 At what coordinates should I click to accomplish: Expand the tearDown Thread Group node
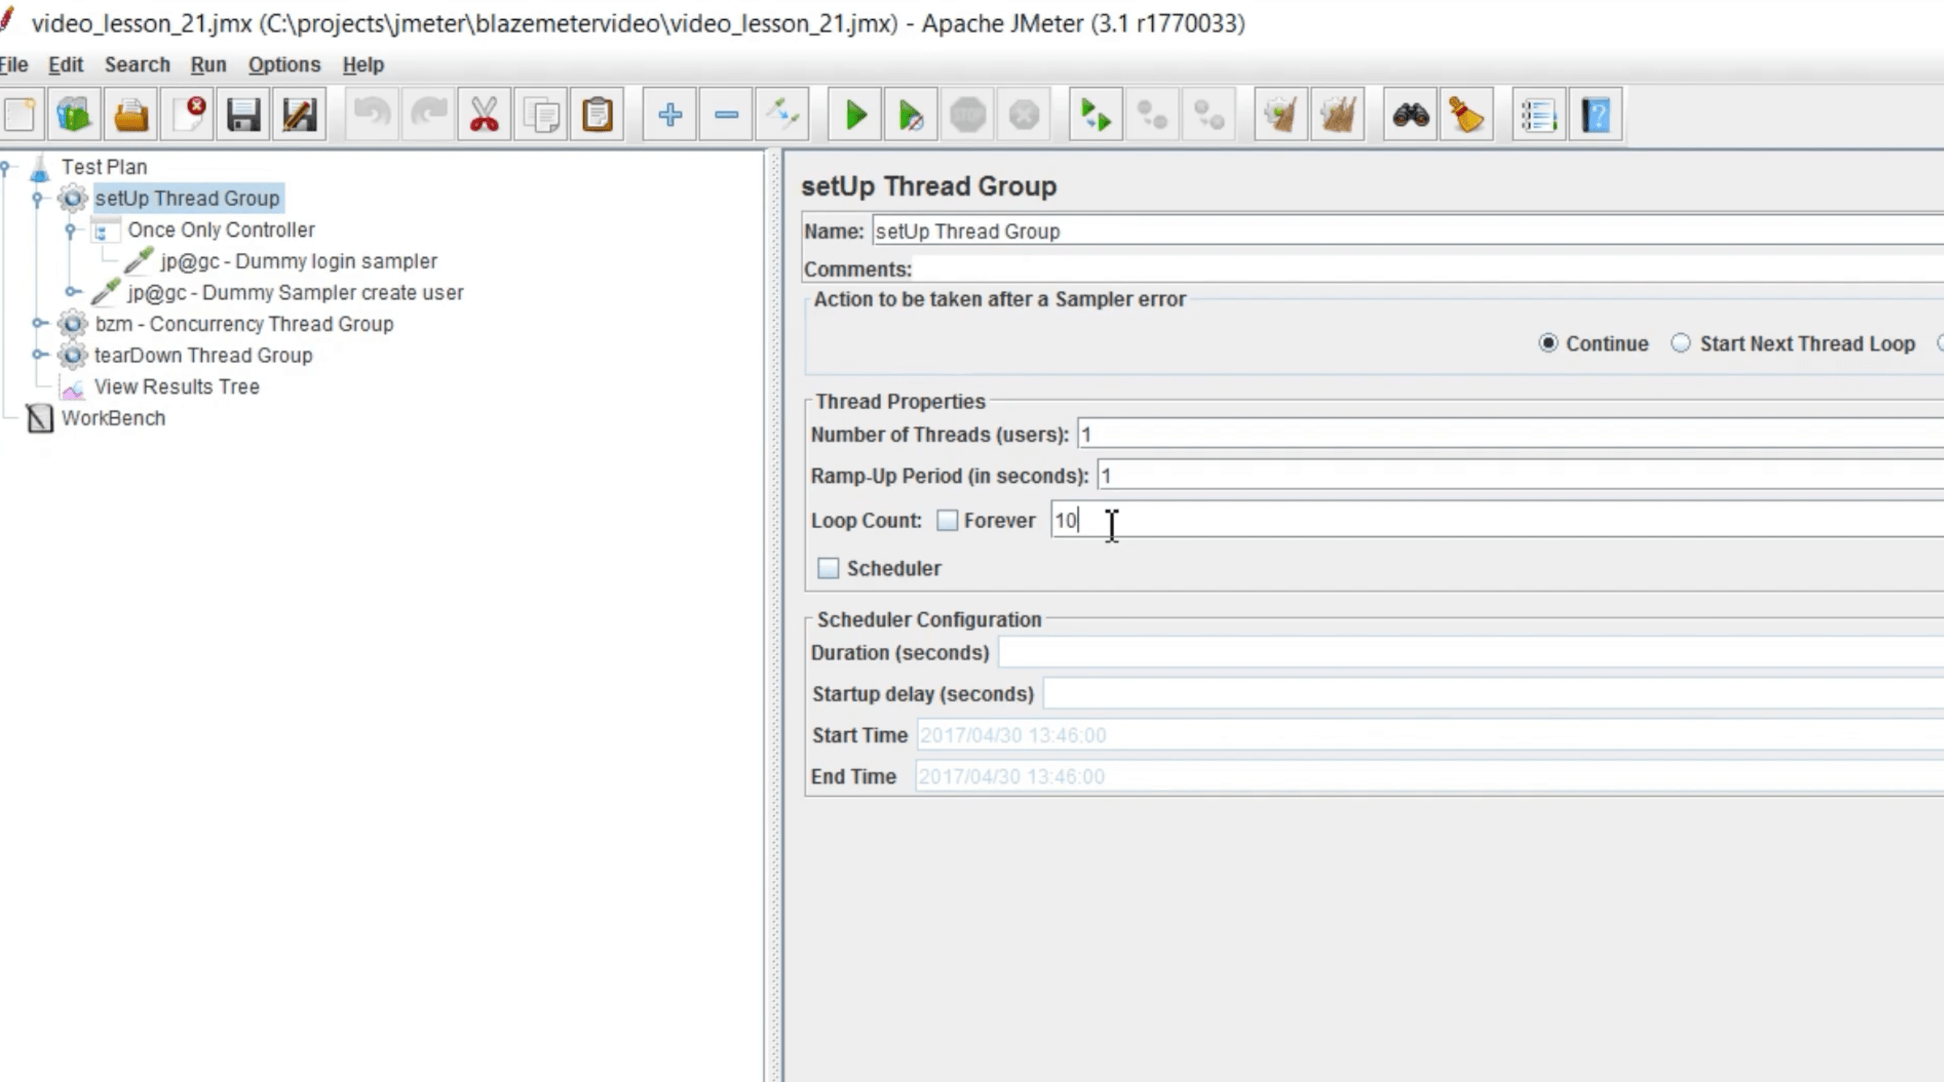click(38, 355)
